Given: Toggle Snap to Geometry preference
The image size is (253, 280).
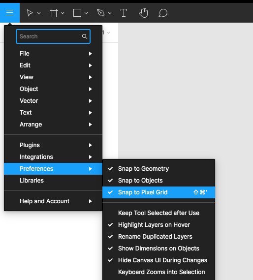Looking at the screenshot, I should [159, 169].
